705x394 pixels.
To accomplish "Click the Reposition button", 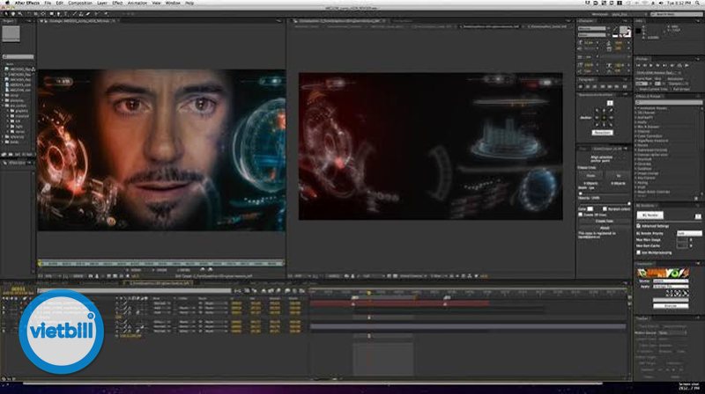I will 603,133.
